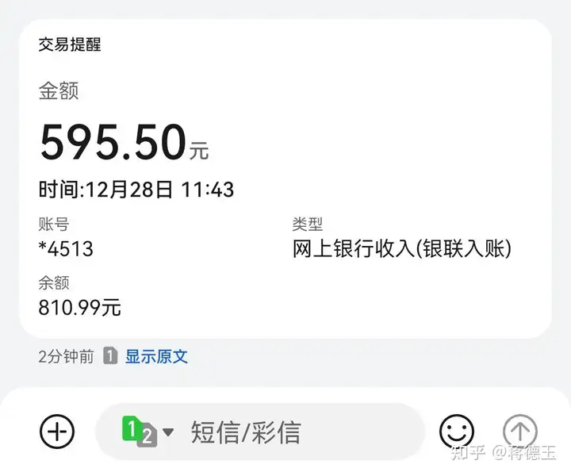Tap the plus icon to add attachment
Image resolution: width=571 pixels, height=476 pixels.
[57, 432]
